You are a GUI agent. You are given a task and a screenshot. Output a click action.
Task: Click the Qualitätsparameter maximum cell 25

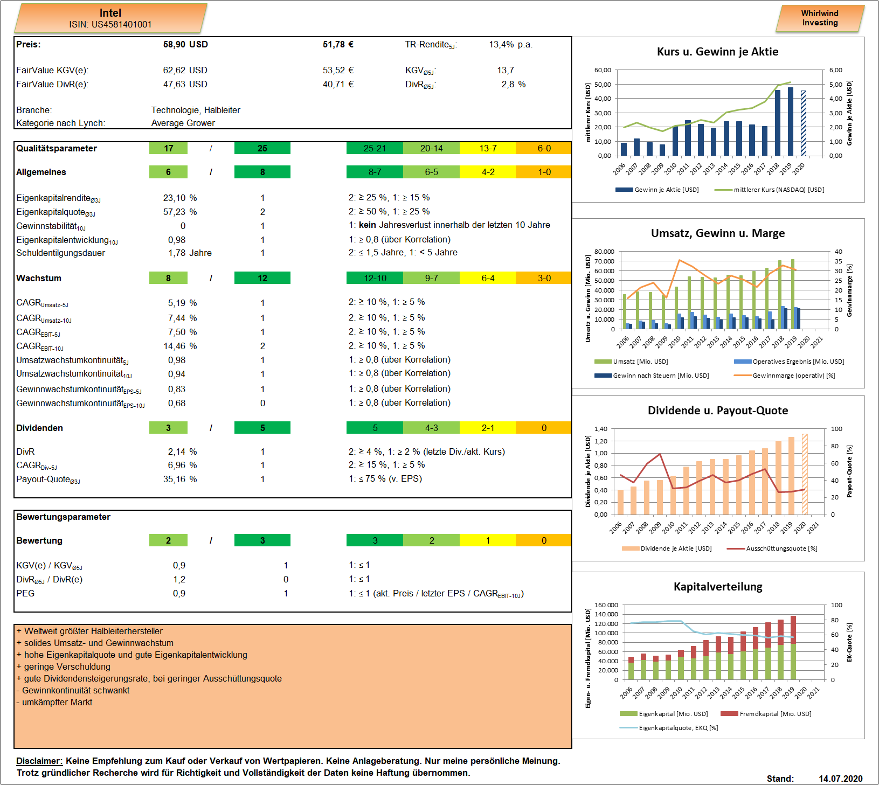click(x=262, y=148)
